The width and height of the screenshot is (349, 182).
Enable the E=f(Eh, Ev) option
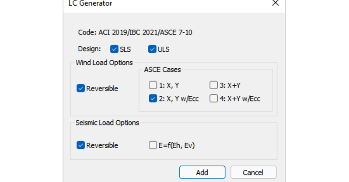[153, 145]
